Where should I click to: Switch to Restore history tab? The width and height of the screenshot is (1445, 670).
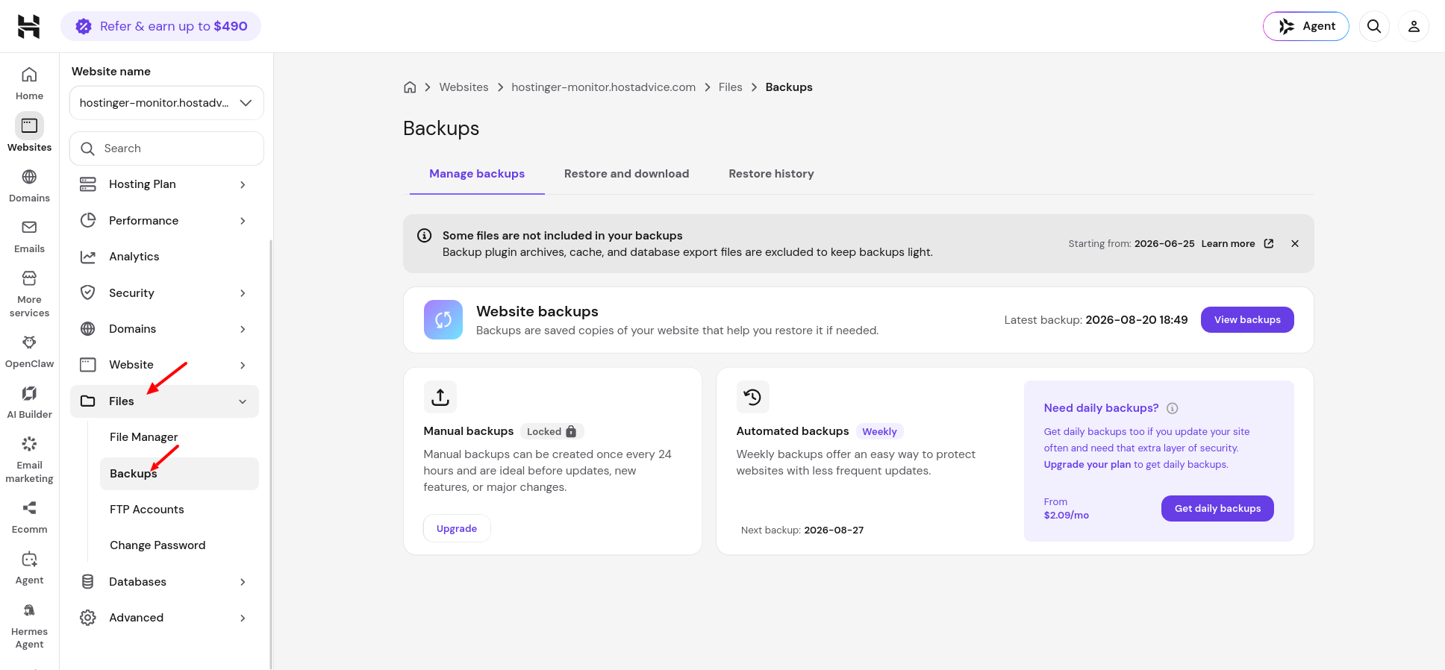(x=771, y=174)
